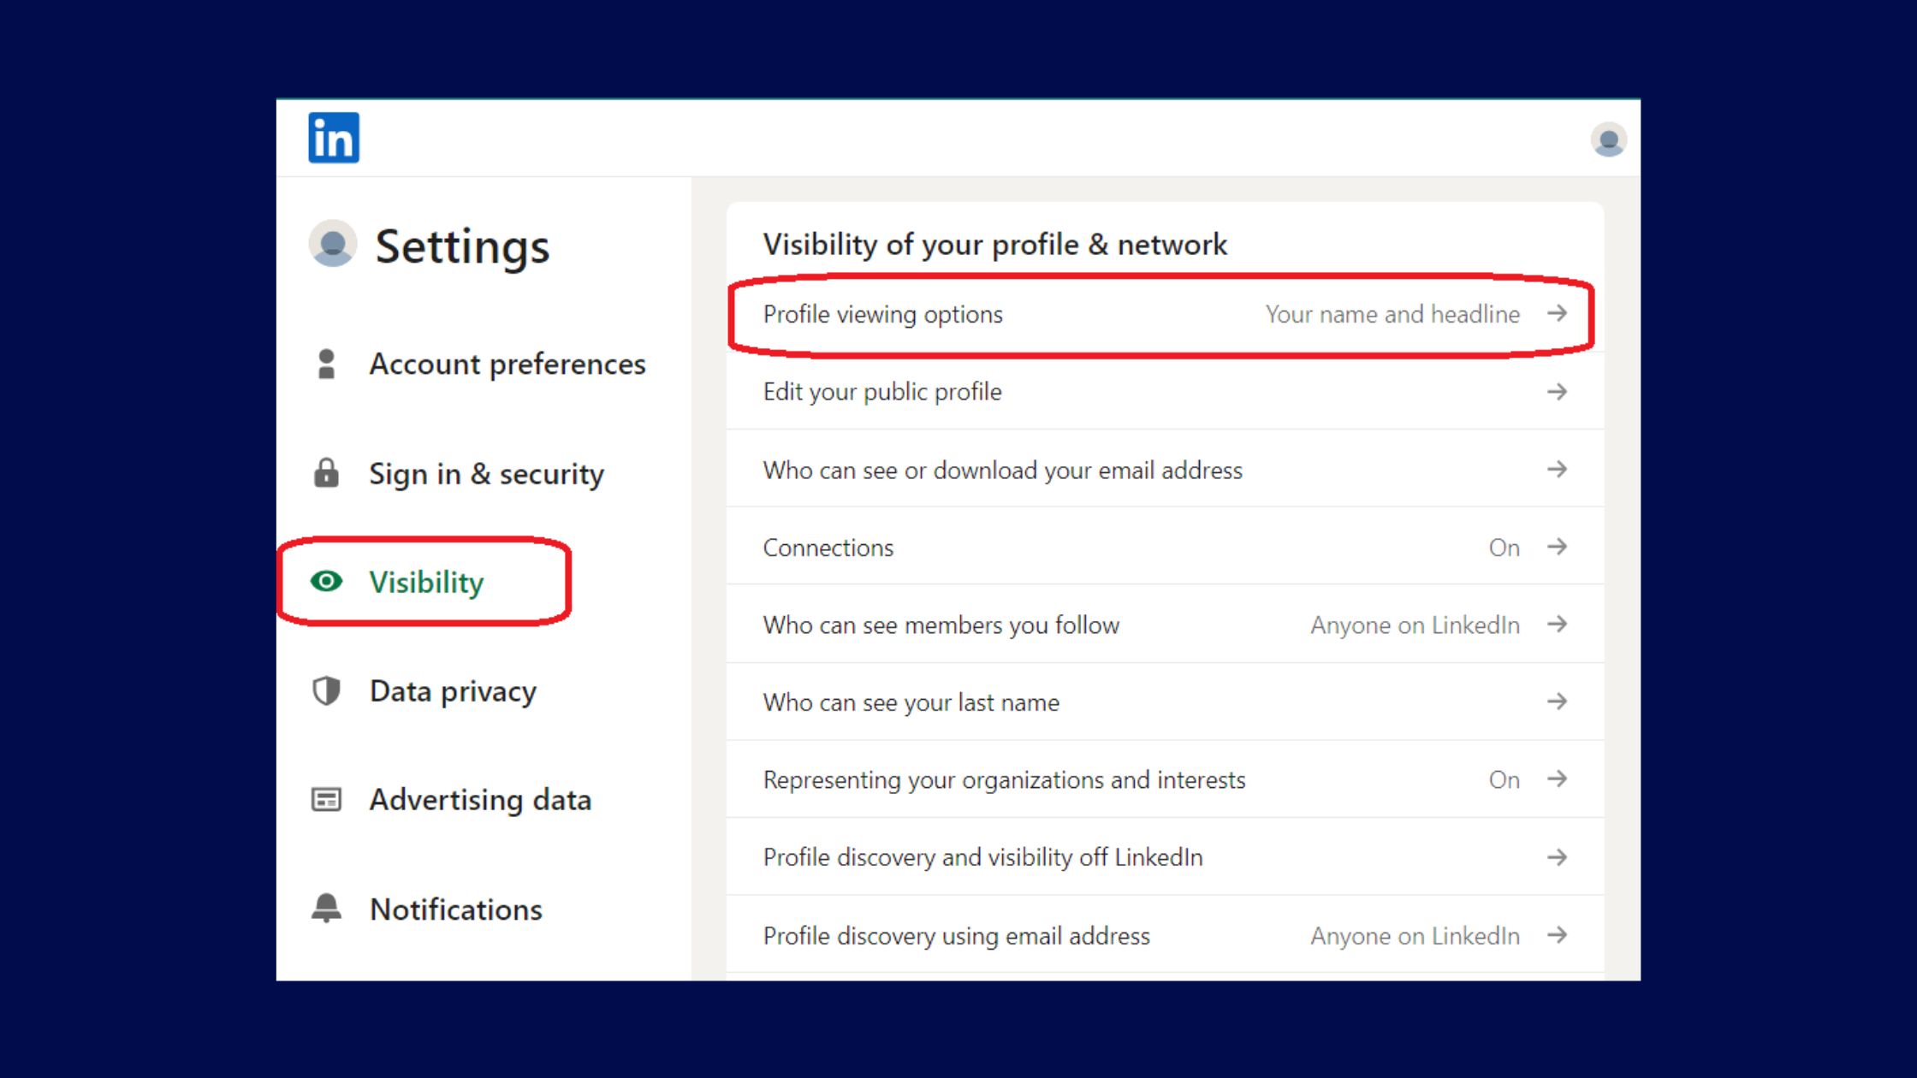
Task: Open the Notifications settings section
Action: point(456,909)
